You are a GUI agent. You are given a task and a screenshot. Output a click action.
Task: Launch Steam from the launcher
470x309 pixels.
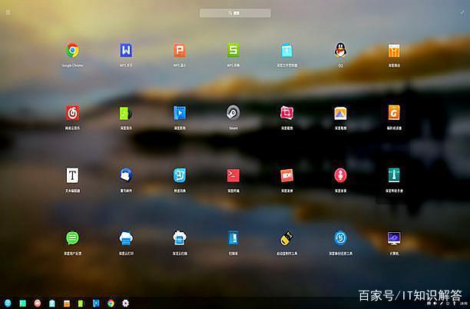tap(233, 113)
